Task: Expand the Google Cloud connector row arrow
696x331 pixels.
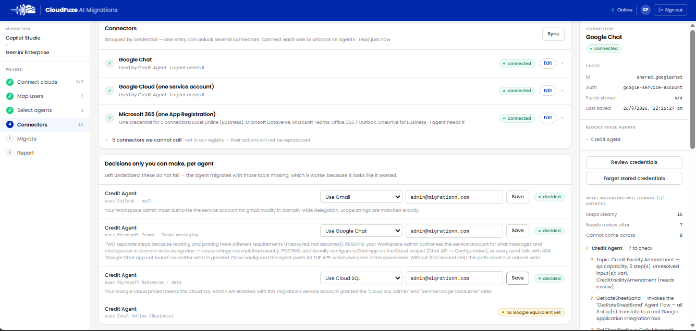Action: pyautogui.click(x=562, y=91)
